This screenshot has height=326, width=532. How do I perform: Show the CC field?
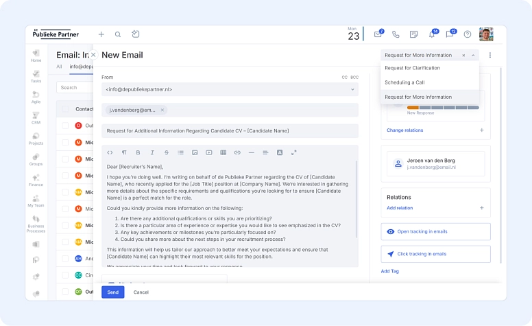pyautogui.click(x=344, y=78)
